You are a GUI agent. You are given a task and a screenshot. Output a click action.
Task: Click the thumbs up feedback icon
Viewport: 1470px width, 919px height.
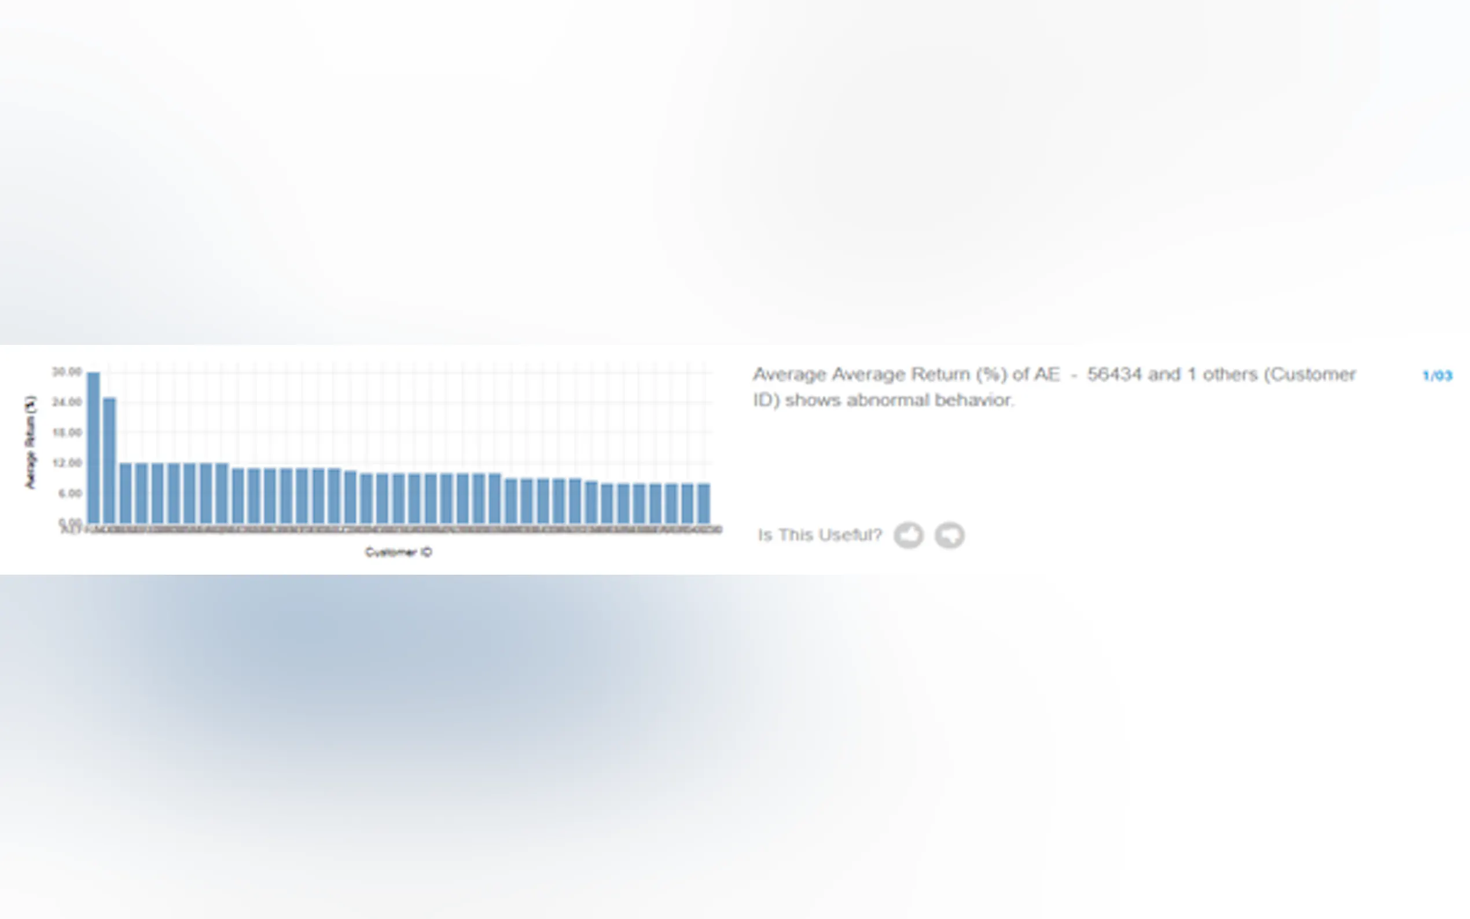(909, 535)
